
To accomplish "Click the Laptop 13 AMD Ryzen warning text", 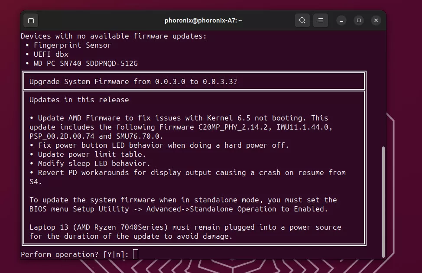I will pyautogui.click(x=185, y=227).
